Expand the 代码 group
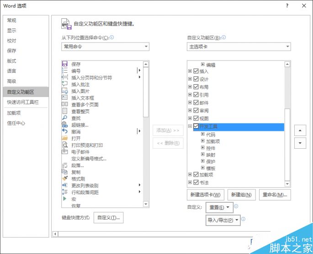 tap(202, 134)
